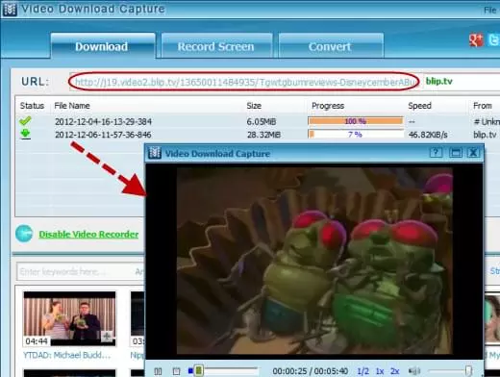Sort by Status column header

pyautogui.click(x=32, y=106)
